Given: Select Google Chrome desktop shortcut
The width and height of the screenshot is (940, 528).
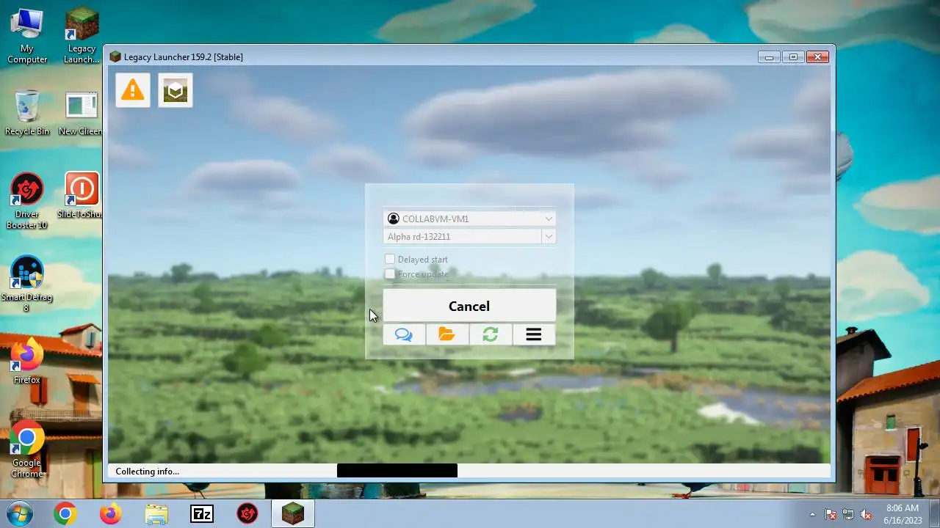Looking at the screenshot, I should point(27,450).
